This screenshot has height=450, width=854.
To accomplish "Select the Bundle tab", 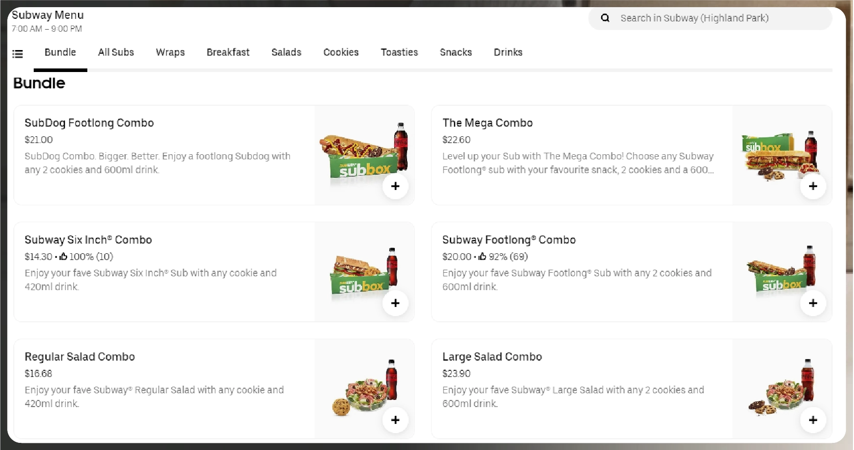I will tap(60, 53).
